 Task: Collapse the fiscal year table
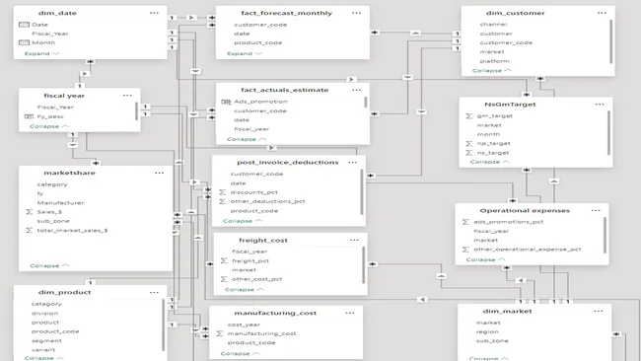click(x=49, y=126)
